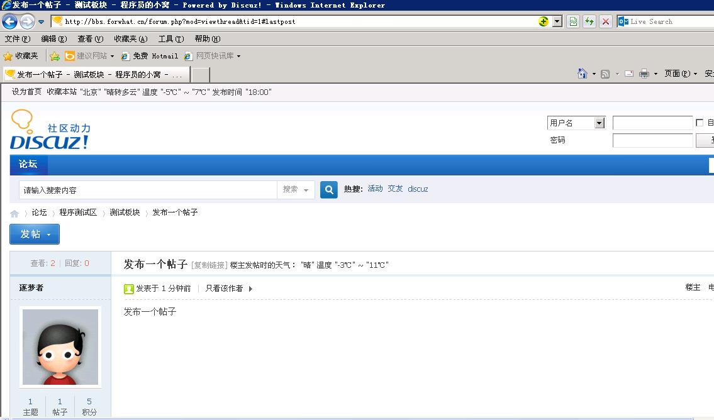Open the 页面(P) command bar menu
The height and width of the screenshot is (420, 714).
pos(681,74)
